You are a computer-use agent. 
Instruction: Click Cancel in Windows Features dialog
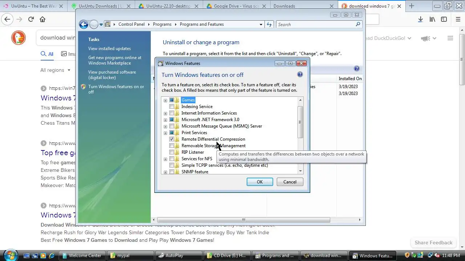tap(290, 182)
